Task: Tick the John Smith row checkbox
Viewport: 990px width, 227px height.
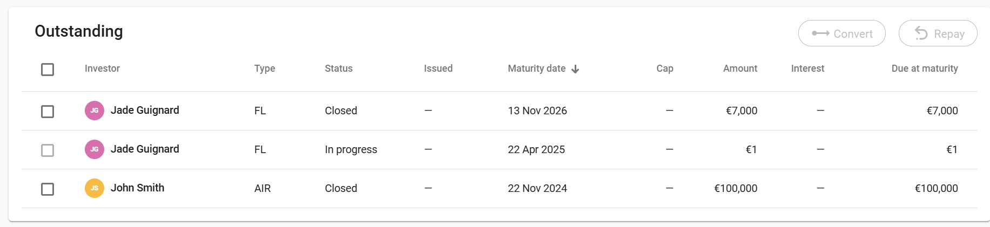Action: coord(48,189)
